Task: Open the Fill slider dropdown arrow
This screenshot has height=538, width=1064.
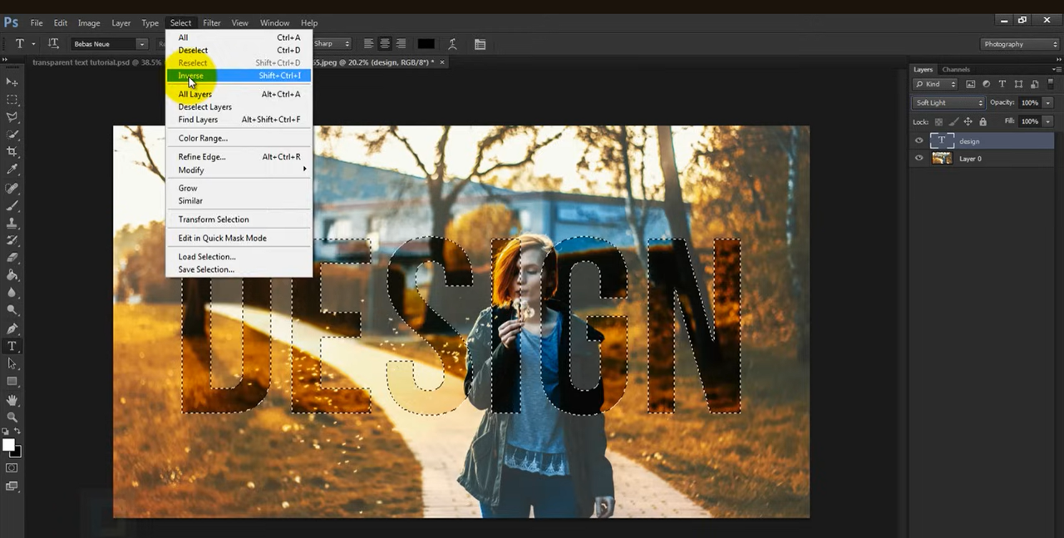Action: pos(1048,121)
